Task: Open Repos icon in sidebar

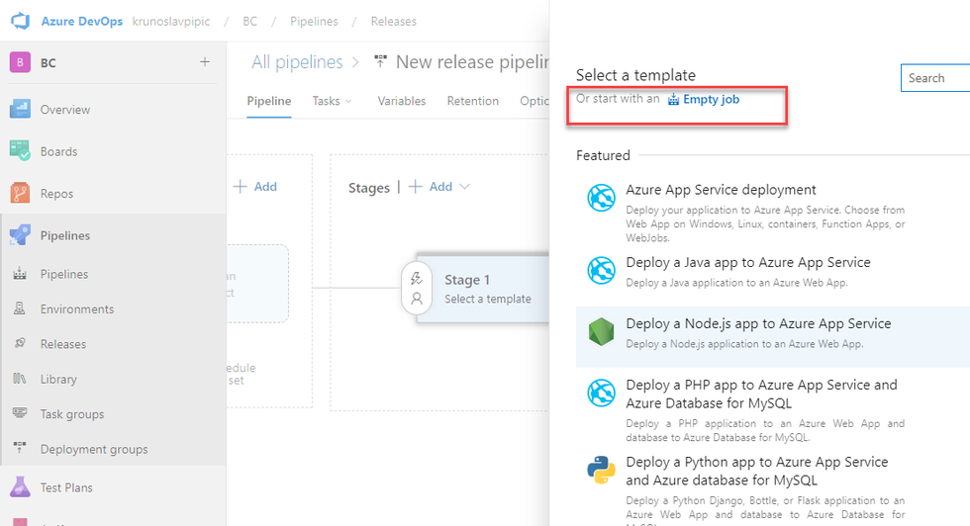Action: (20, 193)
